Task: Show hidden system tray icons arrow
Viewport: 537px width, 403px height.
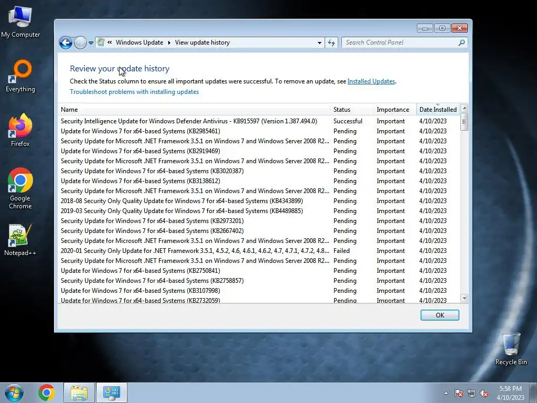Action: (446, 393)
